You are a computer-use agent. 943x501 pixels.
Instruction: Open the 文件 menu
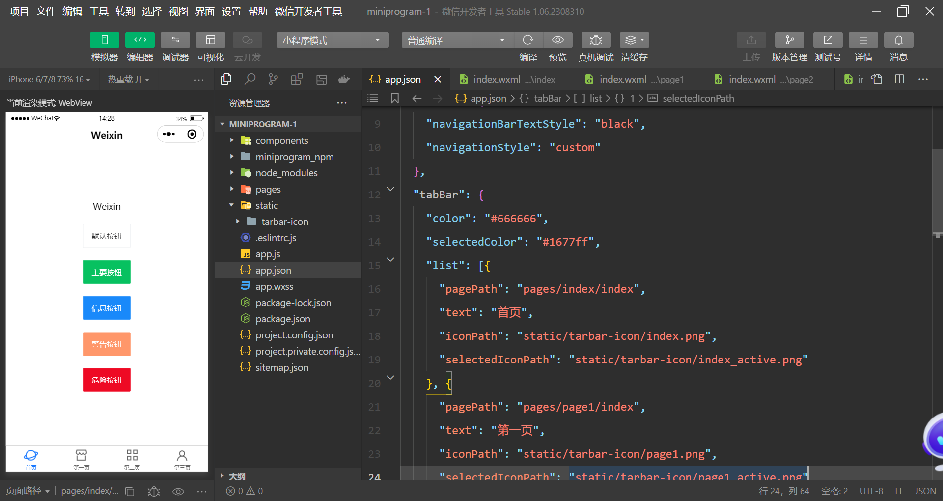46,11
